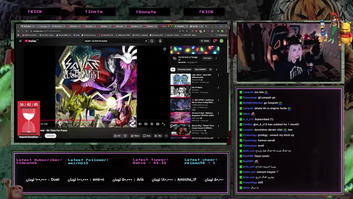Open options for the Google AI ad
Image resolution: width=353 pixels, height=199 pixels.
tap(216, 58)
